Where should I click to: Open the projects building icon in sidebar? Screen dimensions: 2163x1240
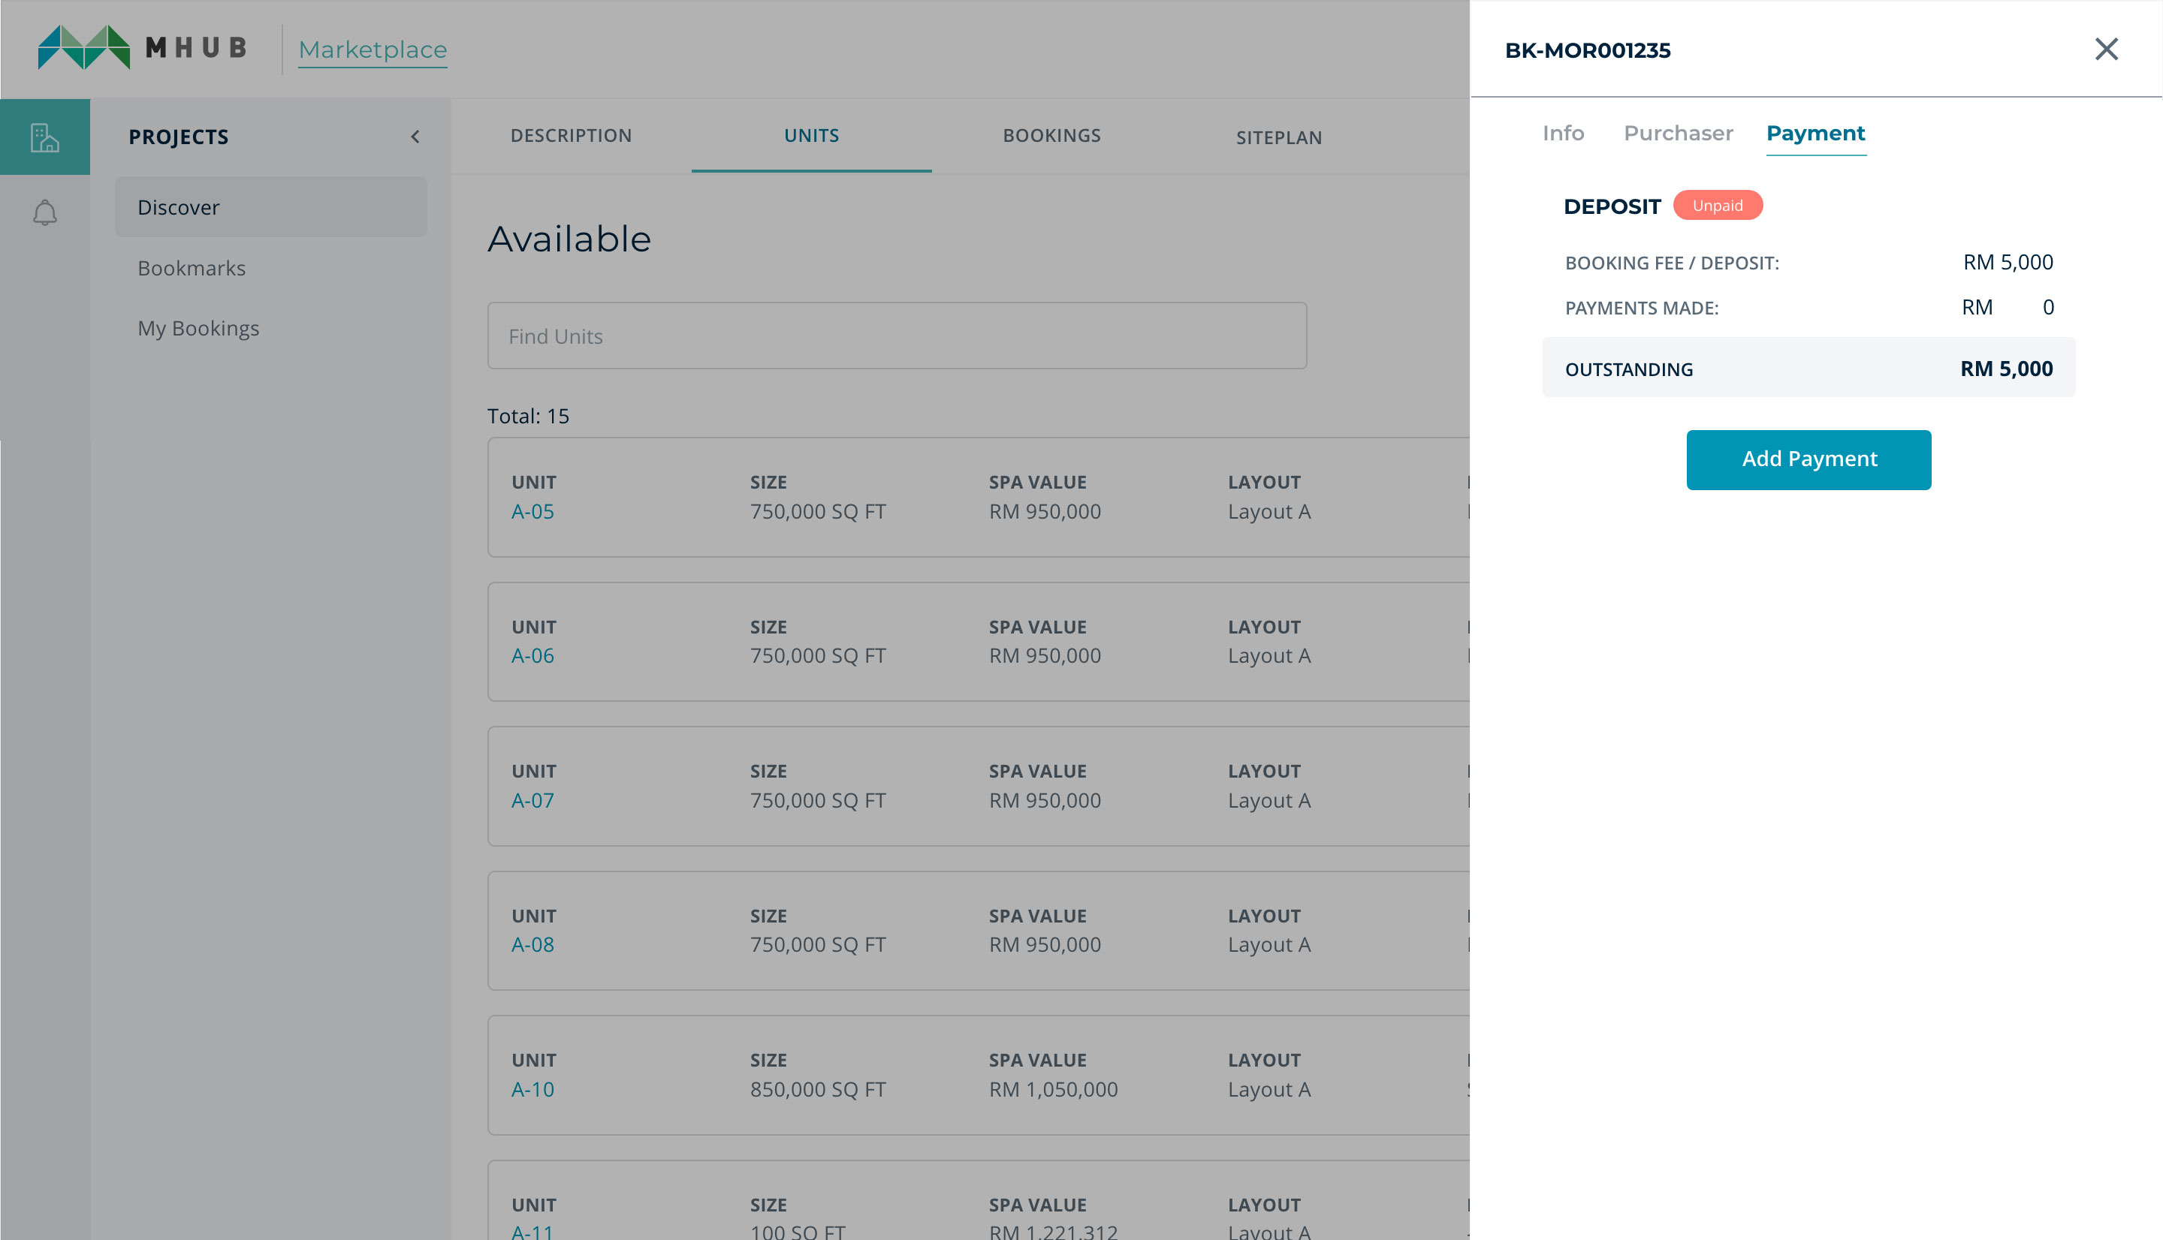pos(44,137)
